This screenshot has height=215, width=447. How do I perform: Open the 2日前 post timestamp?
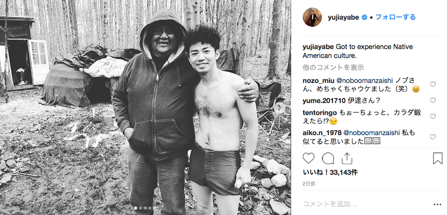(x=309, y=184)
